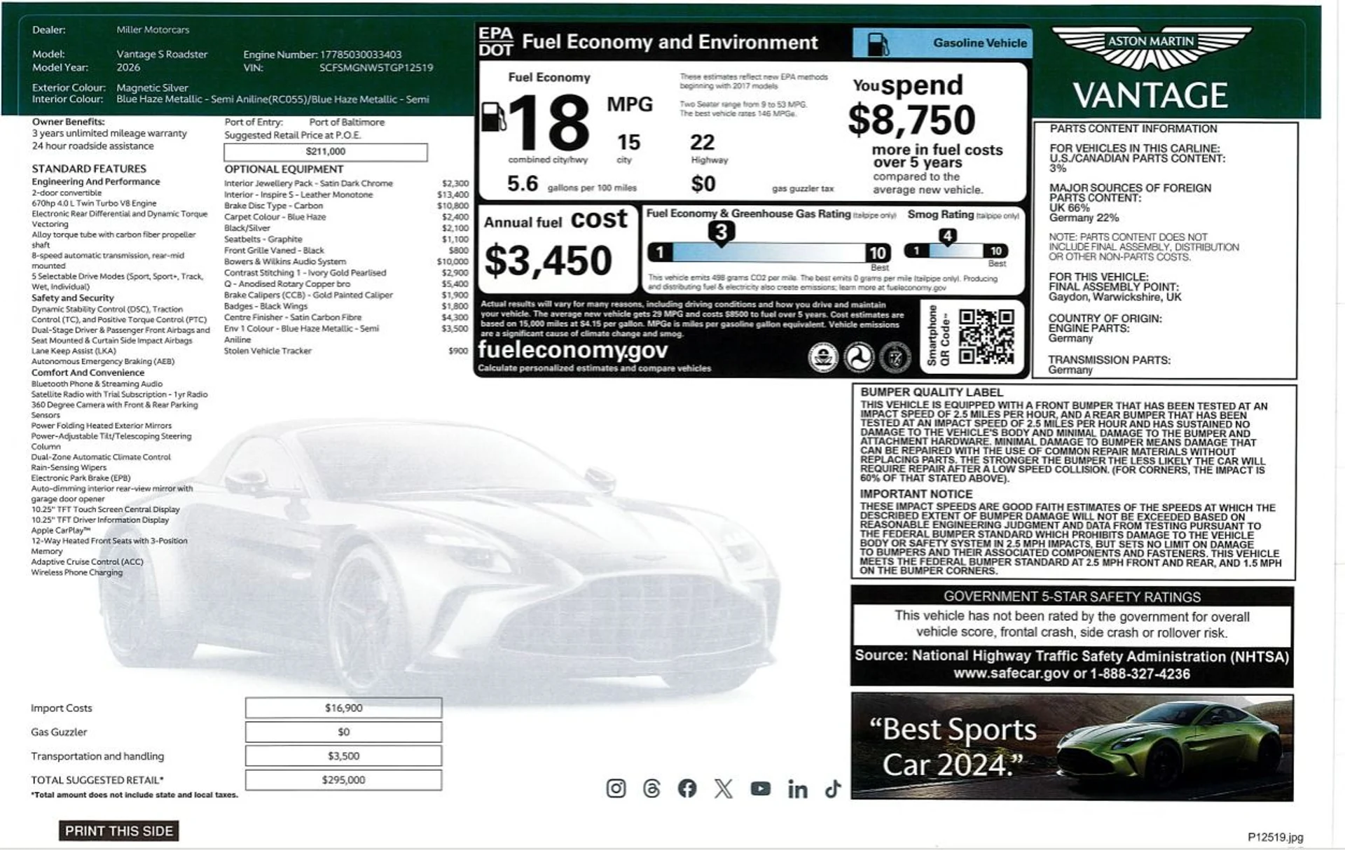Click the IMPORTANT NOTICE heading
The height and width of the screenshot is (850, 1345).
916,494
